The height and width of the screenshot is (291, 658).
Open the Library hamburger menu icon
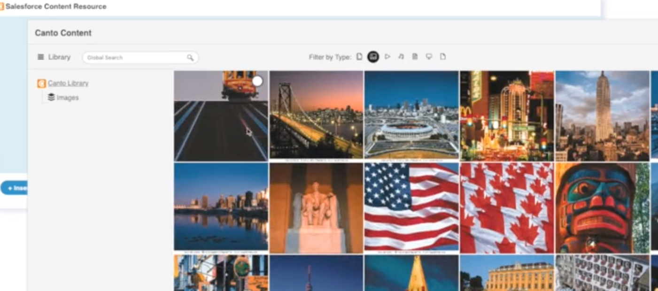coord(41,57)
